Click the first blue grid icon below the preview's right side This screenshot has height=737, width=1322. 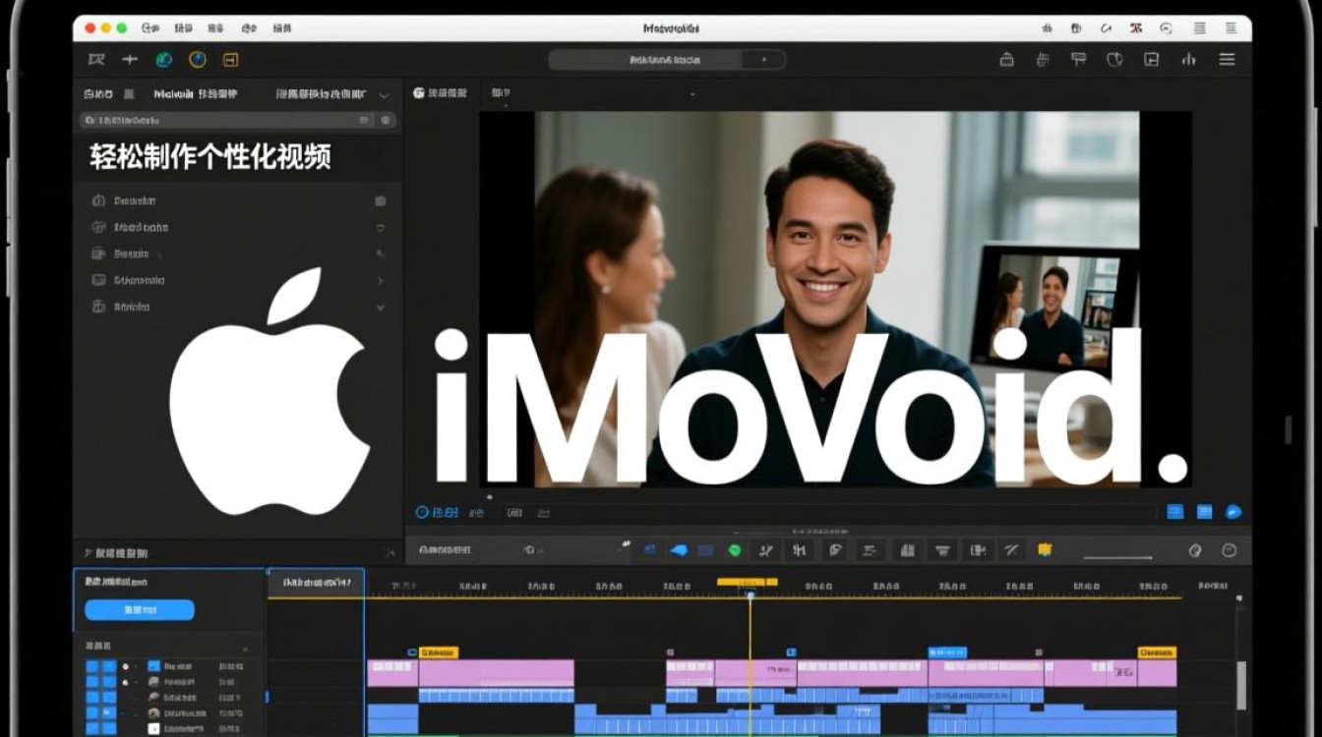(x=1174, y=512)
